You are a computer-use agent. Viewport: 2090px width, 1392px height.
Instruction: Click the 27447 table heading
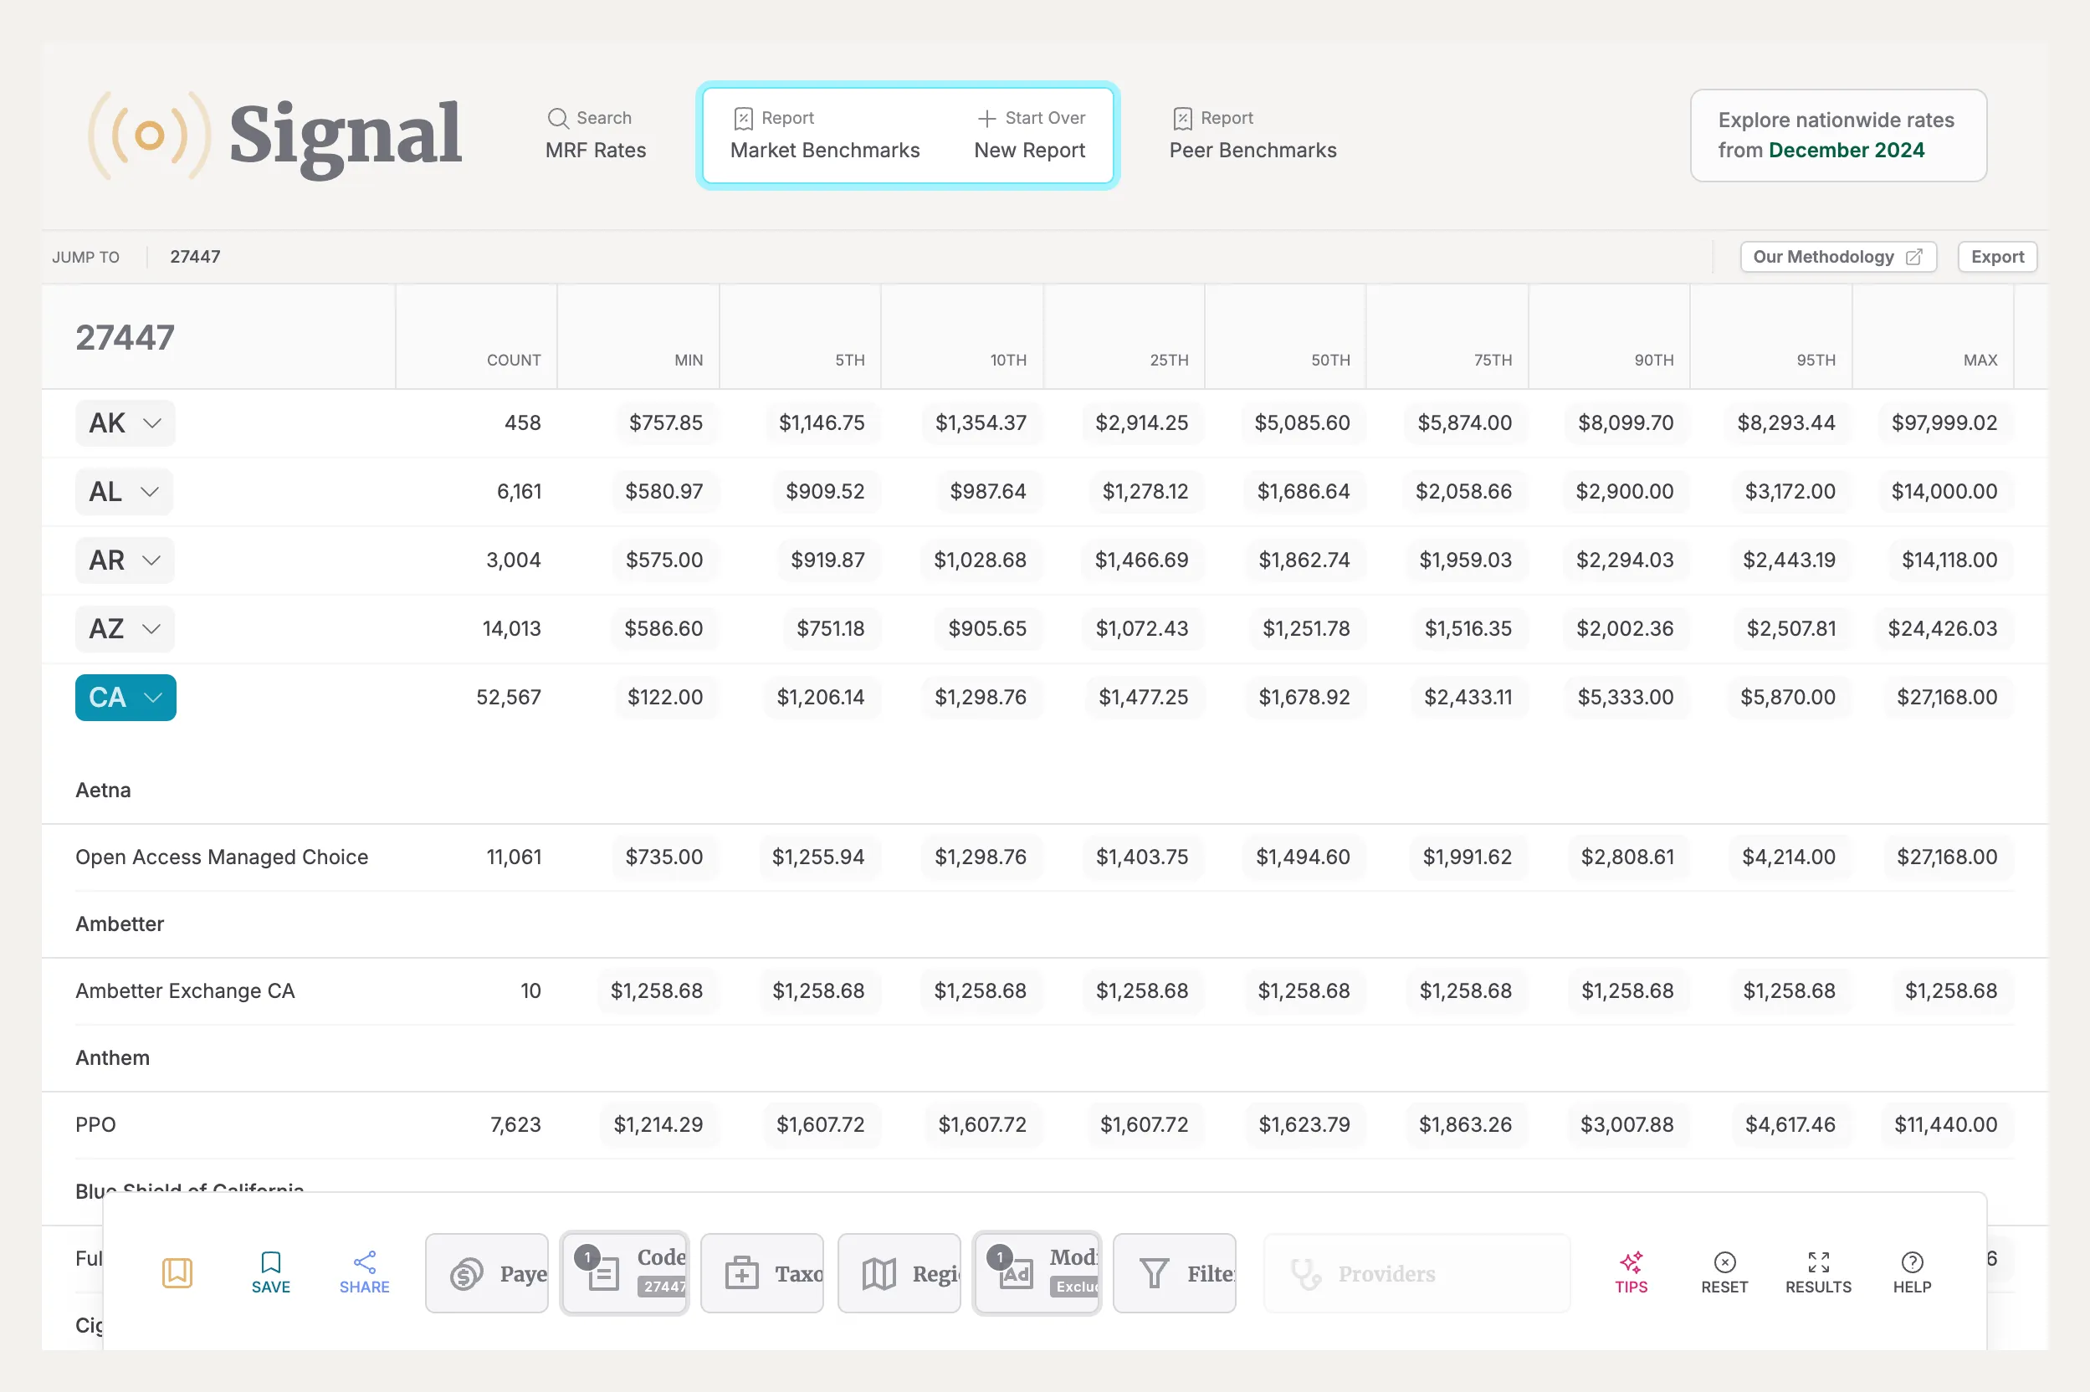[x=126, y=337]
